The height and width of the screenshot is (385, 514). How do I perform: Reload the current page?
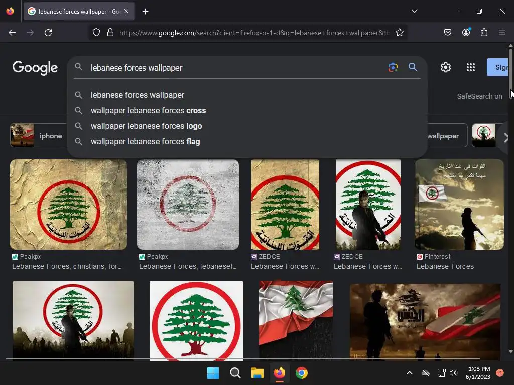click(x=48, y=33)
